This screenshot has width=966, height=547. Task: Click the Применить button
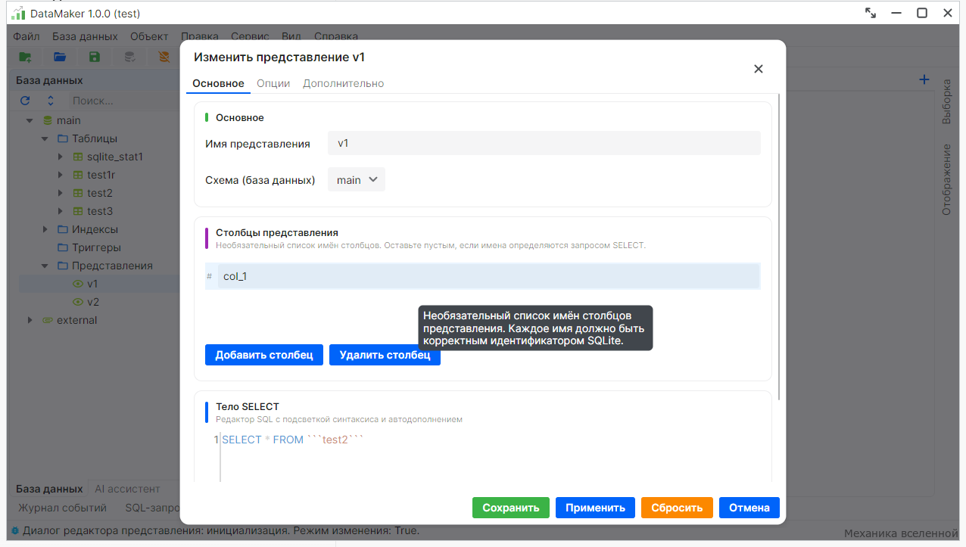click(595, 508)
